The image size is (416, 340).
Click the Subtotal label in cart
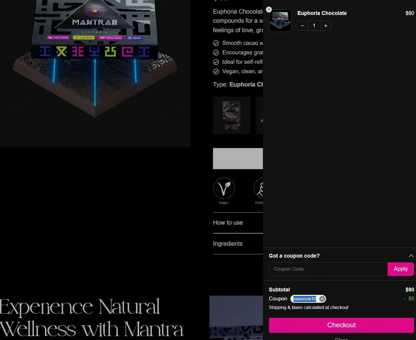point(279,290)
